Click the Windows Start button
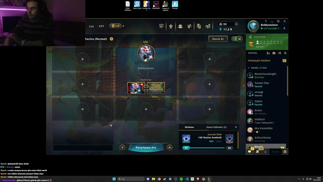Viewport: 323px width, 182px height. click(114, 179)
